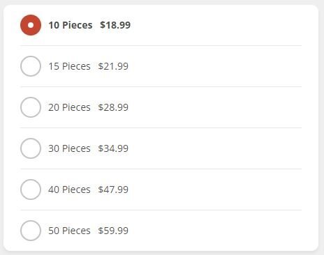Click the bold '10 Pieces' label text

click(x=71, y=25)
